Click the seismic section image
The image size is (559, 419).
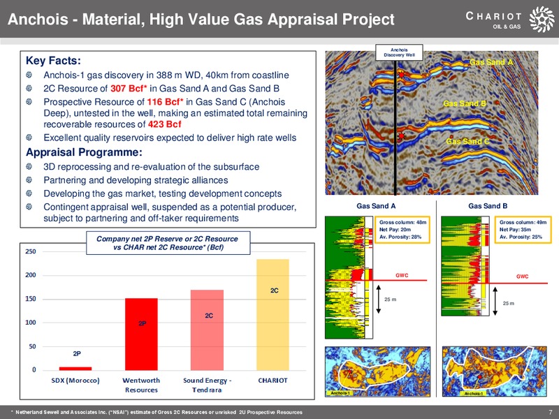431,123
